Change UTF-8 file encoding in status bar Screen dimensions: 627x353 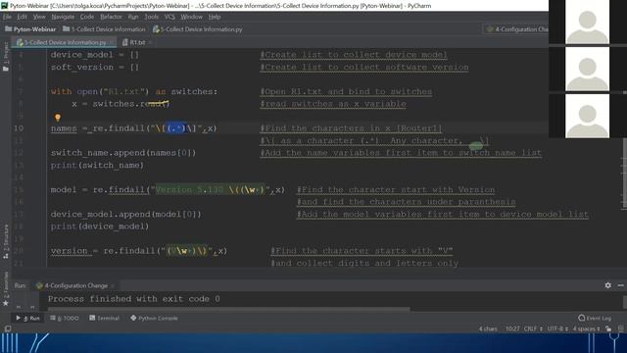pos(557,329)
